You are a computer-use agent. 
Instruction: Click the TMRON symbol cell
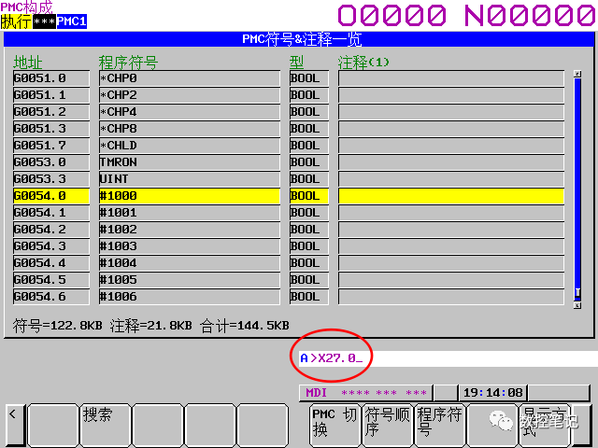point(190,162)
